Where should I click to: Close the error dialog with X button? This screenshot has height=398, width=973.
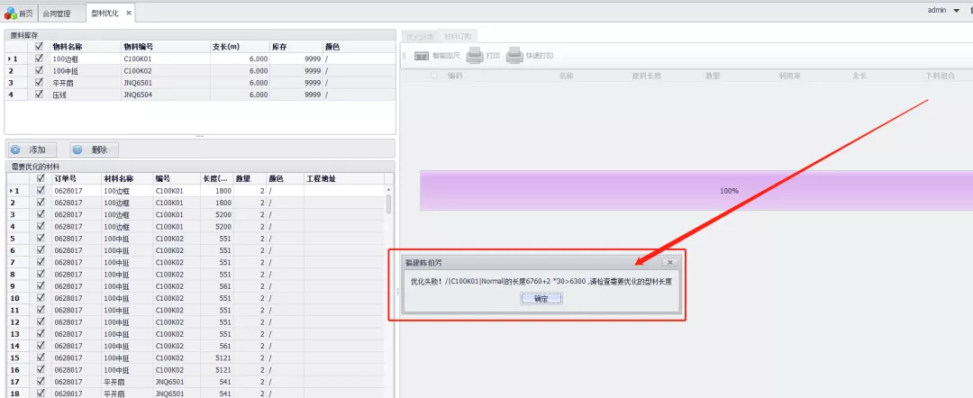pyautogui.click(x=668, y=262)
